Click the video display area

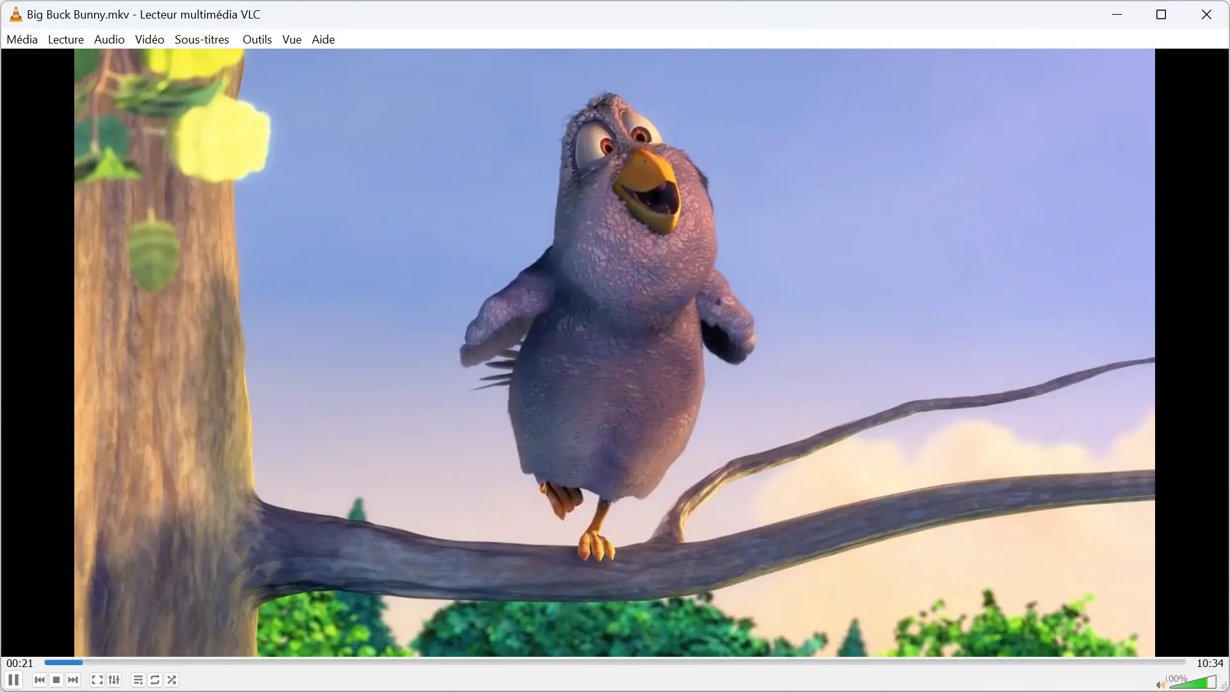615,353
